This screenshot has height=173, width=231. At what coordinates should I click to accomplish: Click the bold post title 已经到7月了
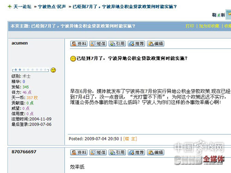coord(132,59)
